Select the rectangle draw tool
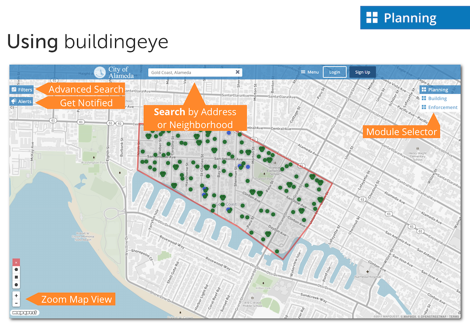This screenshot has width=470, height=336. coord(16,277)
